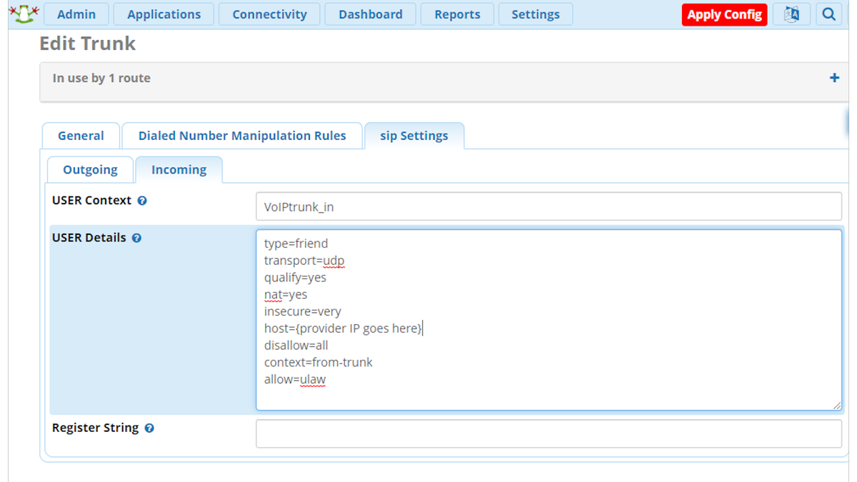Click the search magnifier icon
Screen dimensions: 857x482
pos(828,14)
